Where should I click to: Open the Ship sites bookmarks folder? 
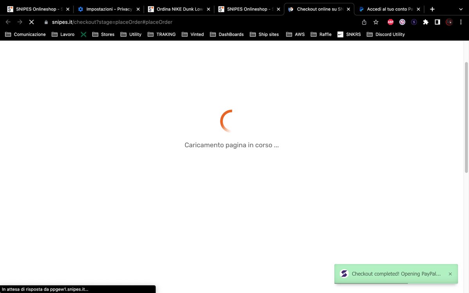pos(264,34)
